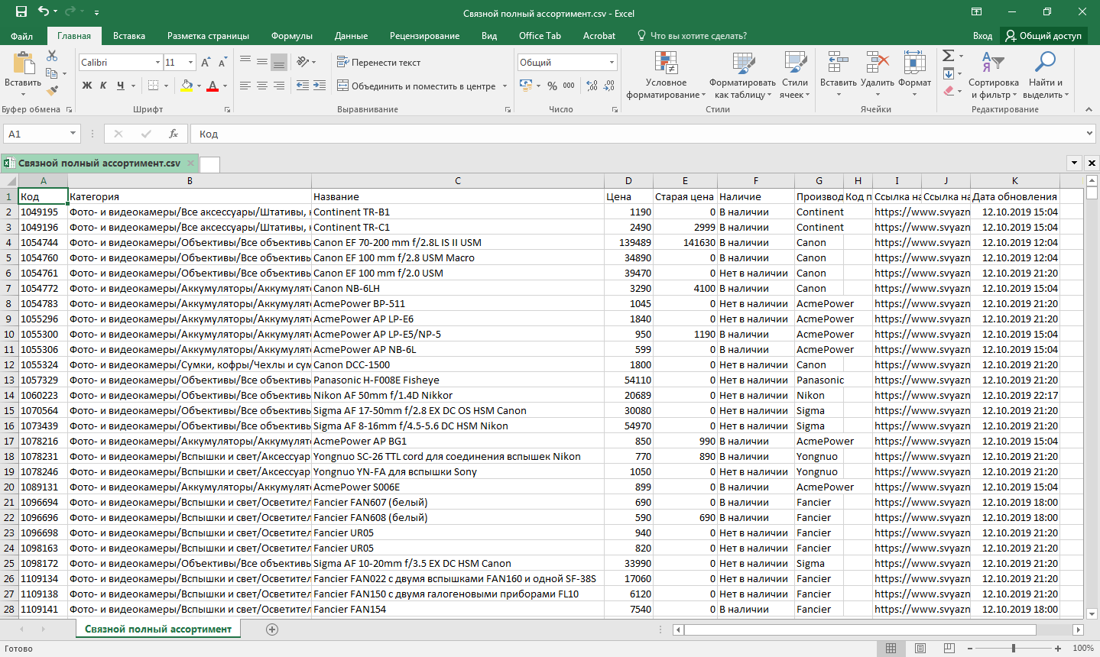Select the Связной полный ассортимент sheet tab
Screen dimensions: 1100x657
coord(158,629)
